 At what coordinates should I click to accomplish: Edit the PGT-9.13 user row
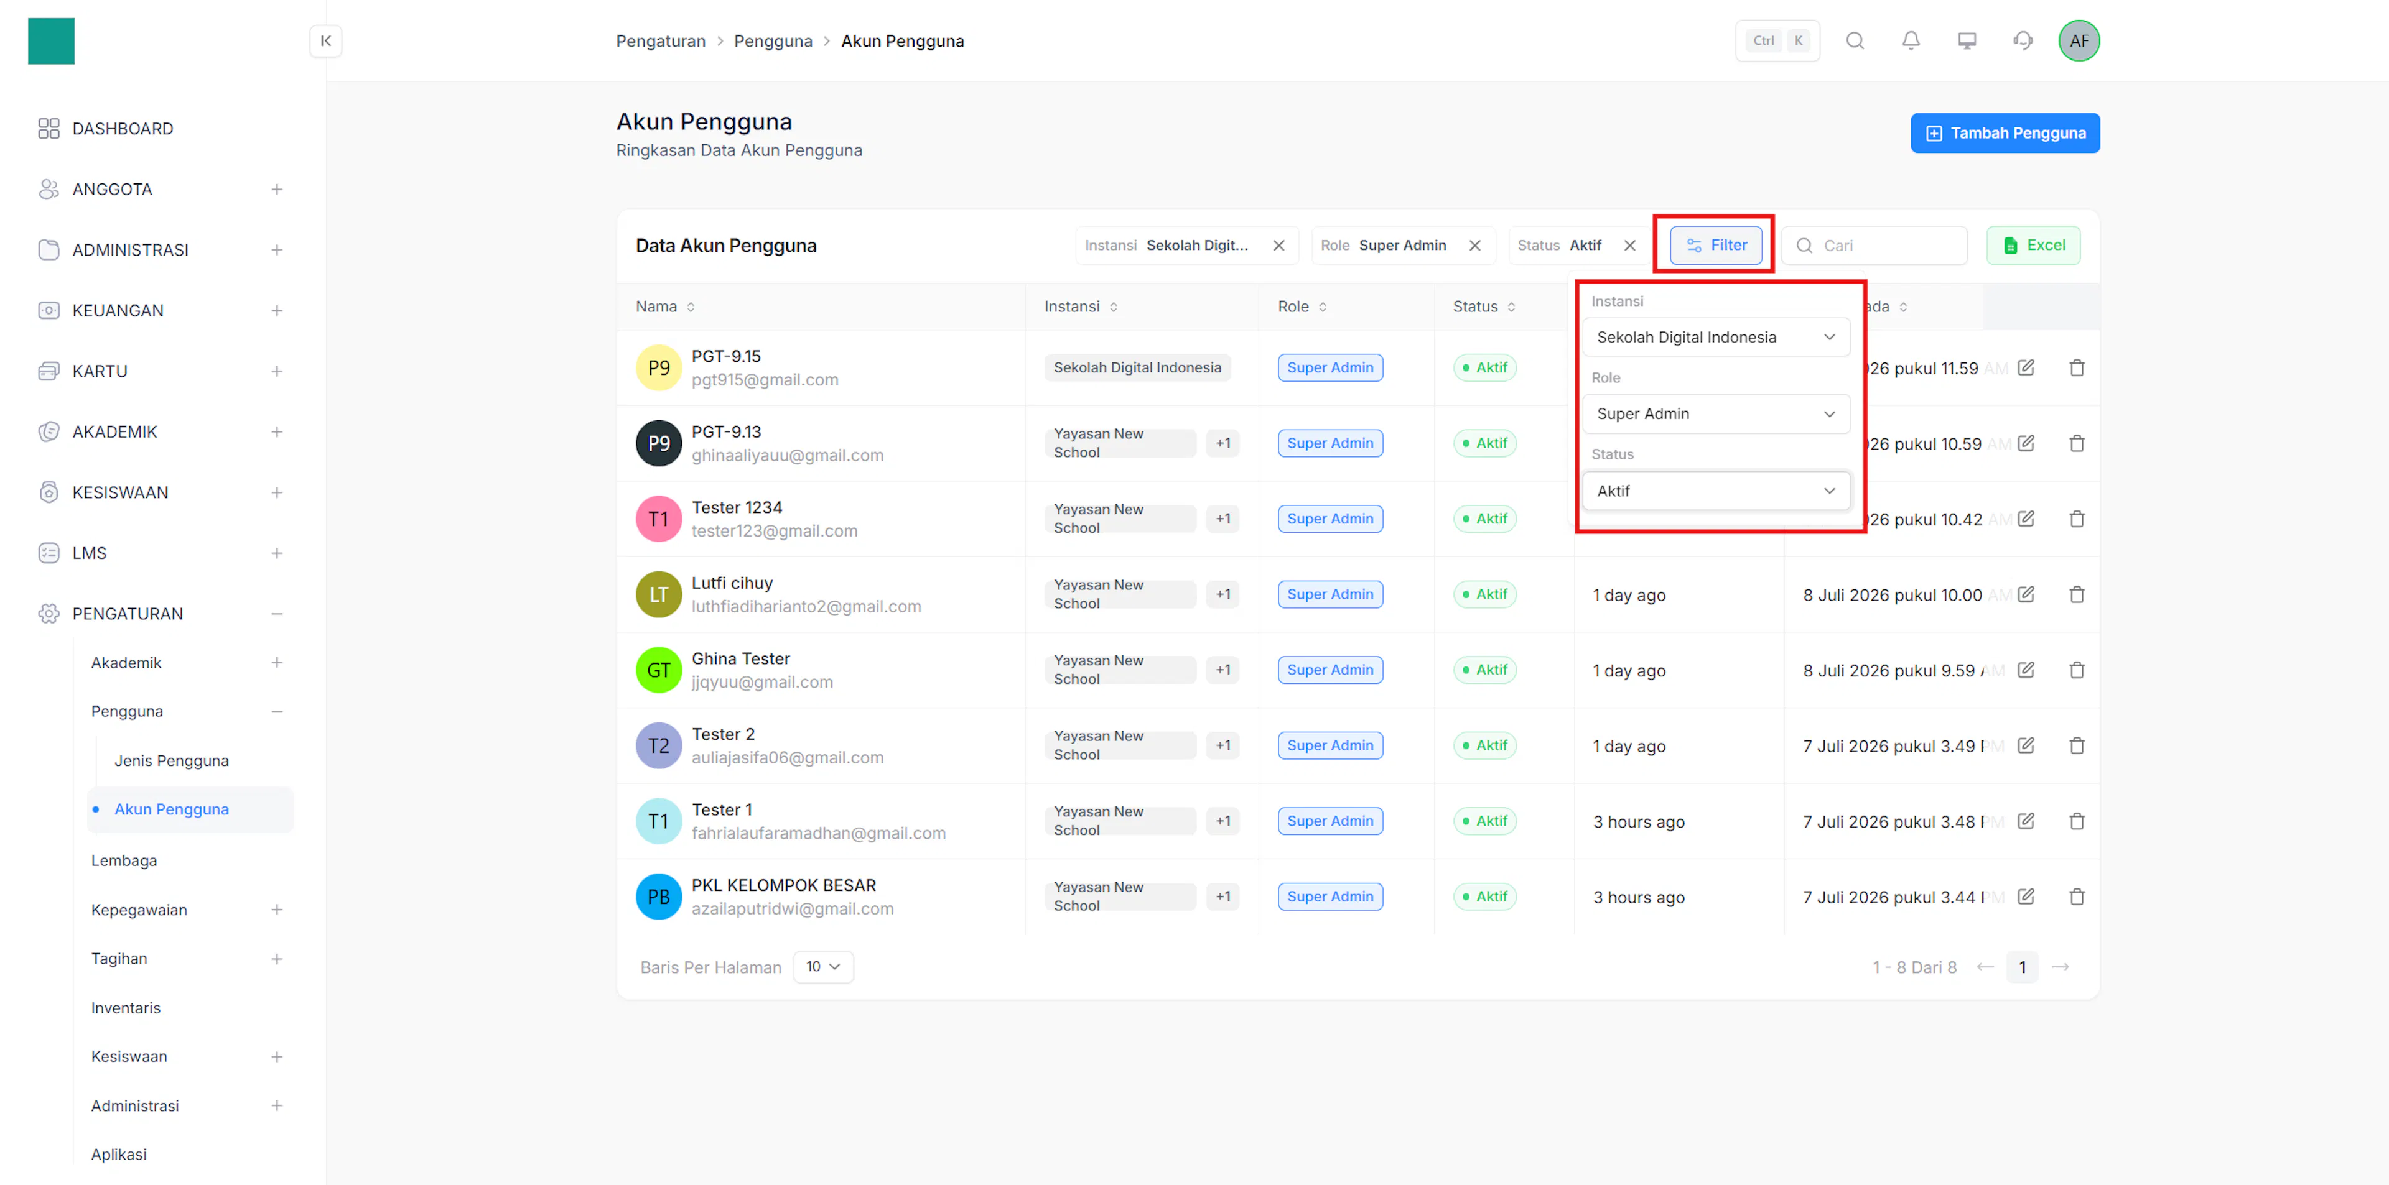tap(2026, 443)
